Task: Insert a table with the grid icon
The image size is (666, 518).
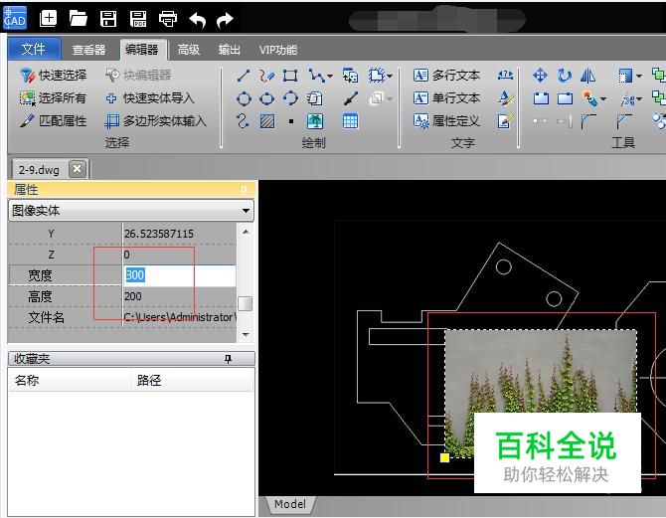Action: point(351,121)
